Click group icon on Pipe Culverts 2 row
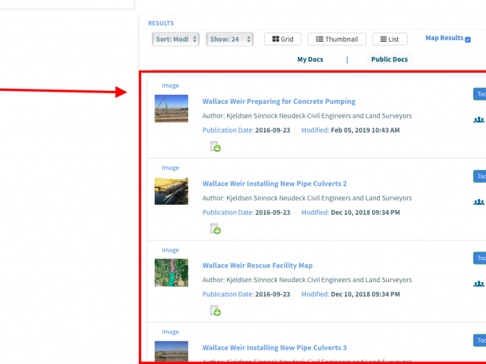The image size is (486, 364). (x=478, y=202)
